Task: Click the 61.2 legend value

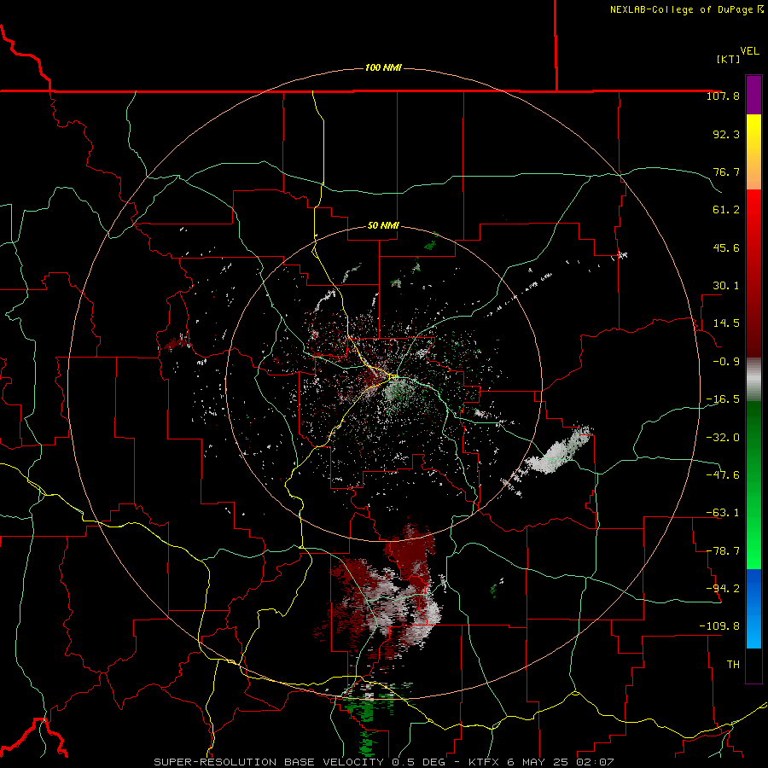Action: pyautogui.click(x=726, y=210)
